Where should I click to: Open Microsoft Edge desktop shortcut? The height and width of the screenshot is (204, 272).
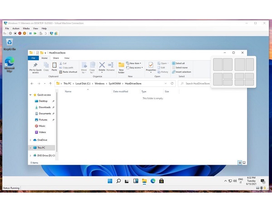[x=10, y=64]
